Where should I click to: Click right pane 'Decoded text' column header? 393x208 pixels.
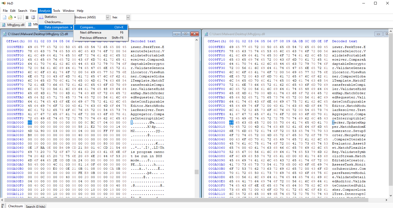click(345, 41)
